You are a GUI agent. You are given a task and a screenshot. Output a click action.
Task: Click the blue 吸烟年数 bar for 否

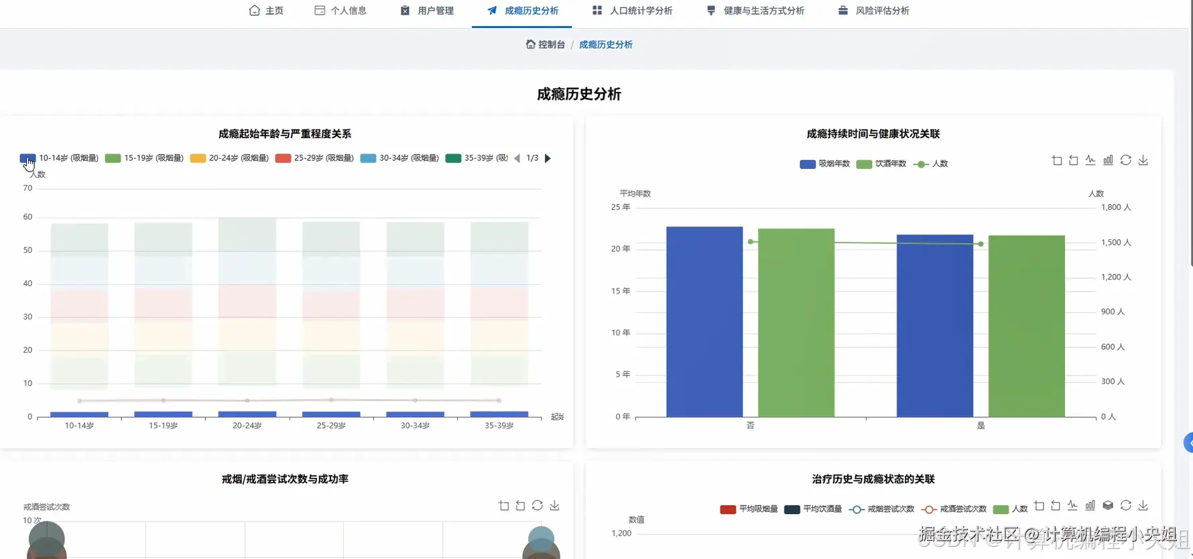click(704, 322)
